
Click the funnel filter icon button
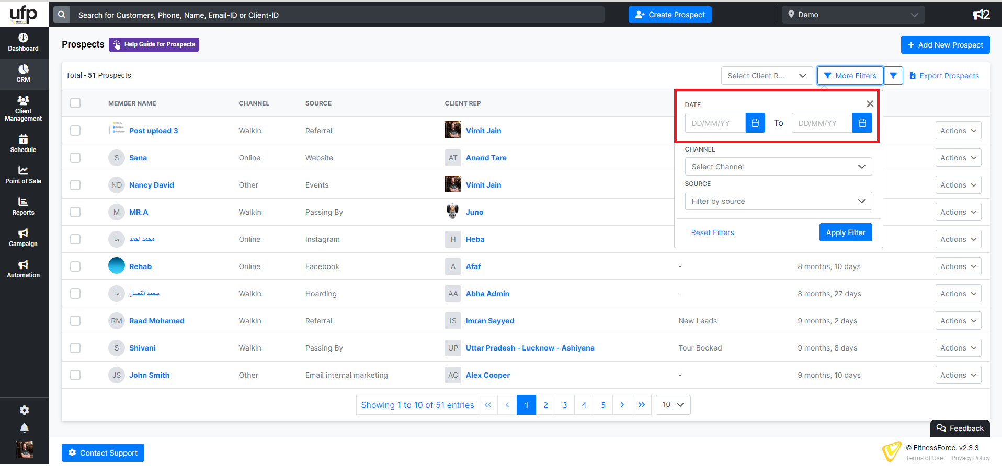(x=893, y=76)
